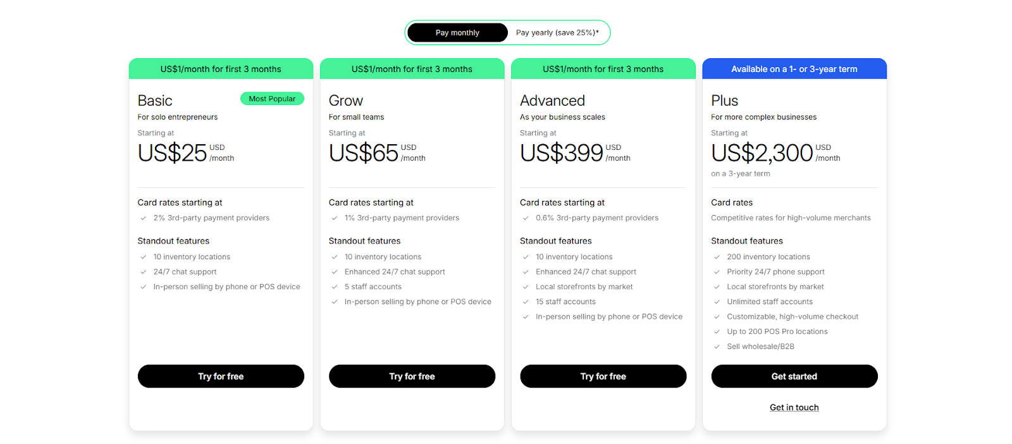The height and width of the screenshot is (444, 1012).
Task: Click the checkmark next to 24/7 chat support
Action: (x=143, y=272)
